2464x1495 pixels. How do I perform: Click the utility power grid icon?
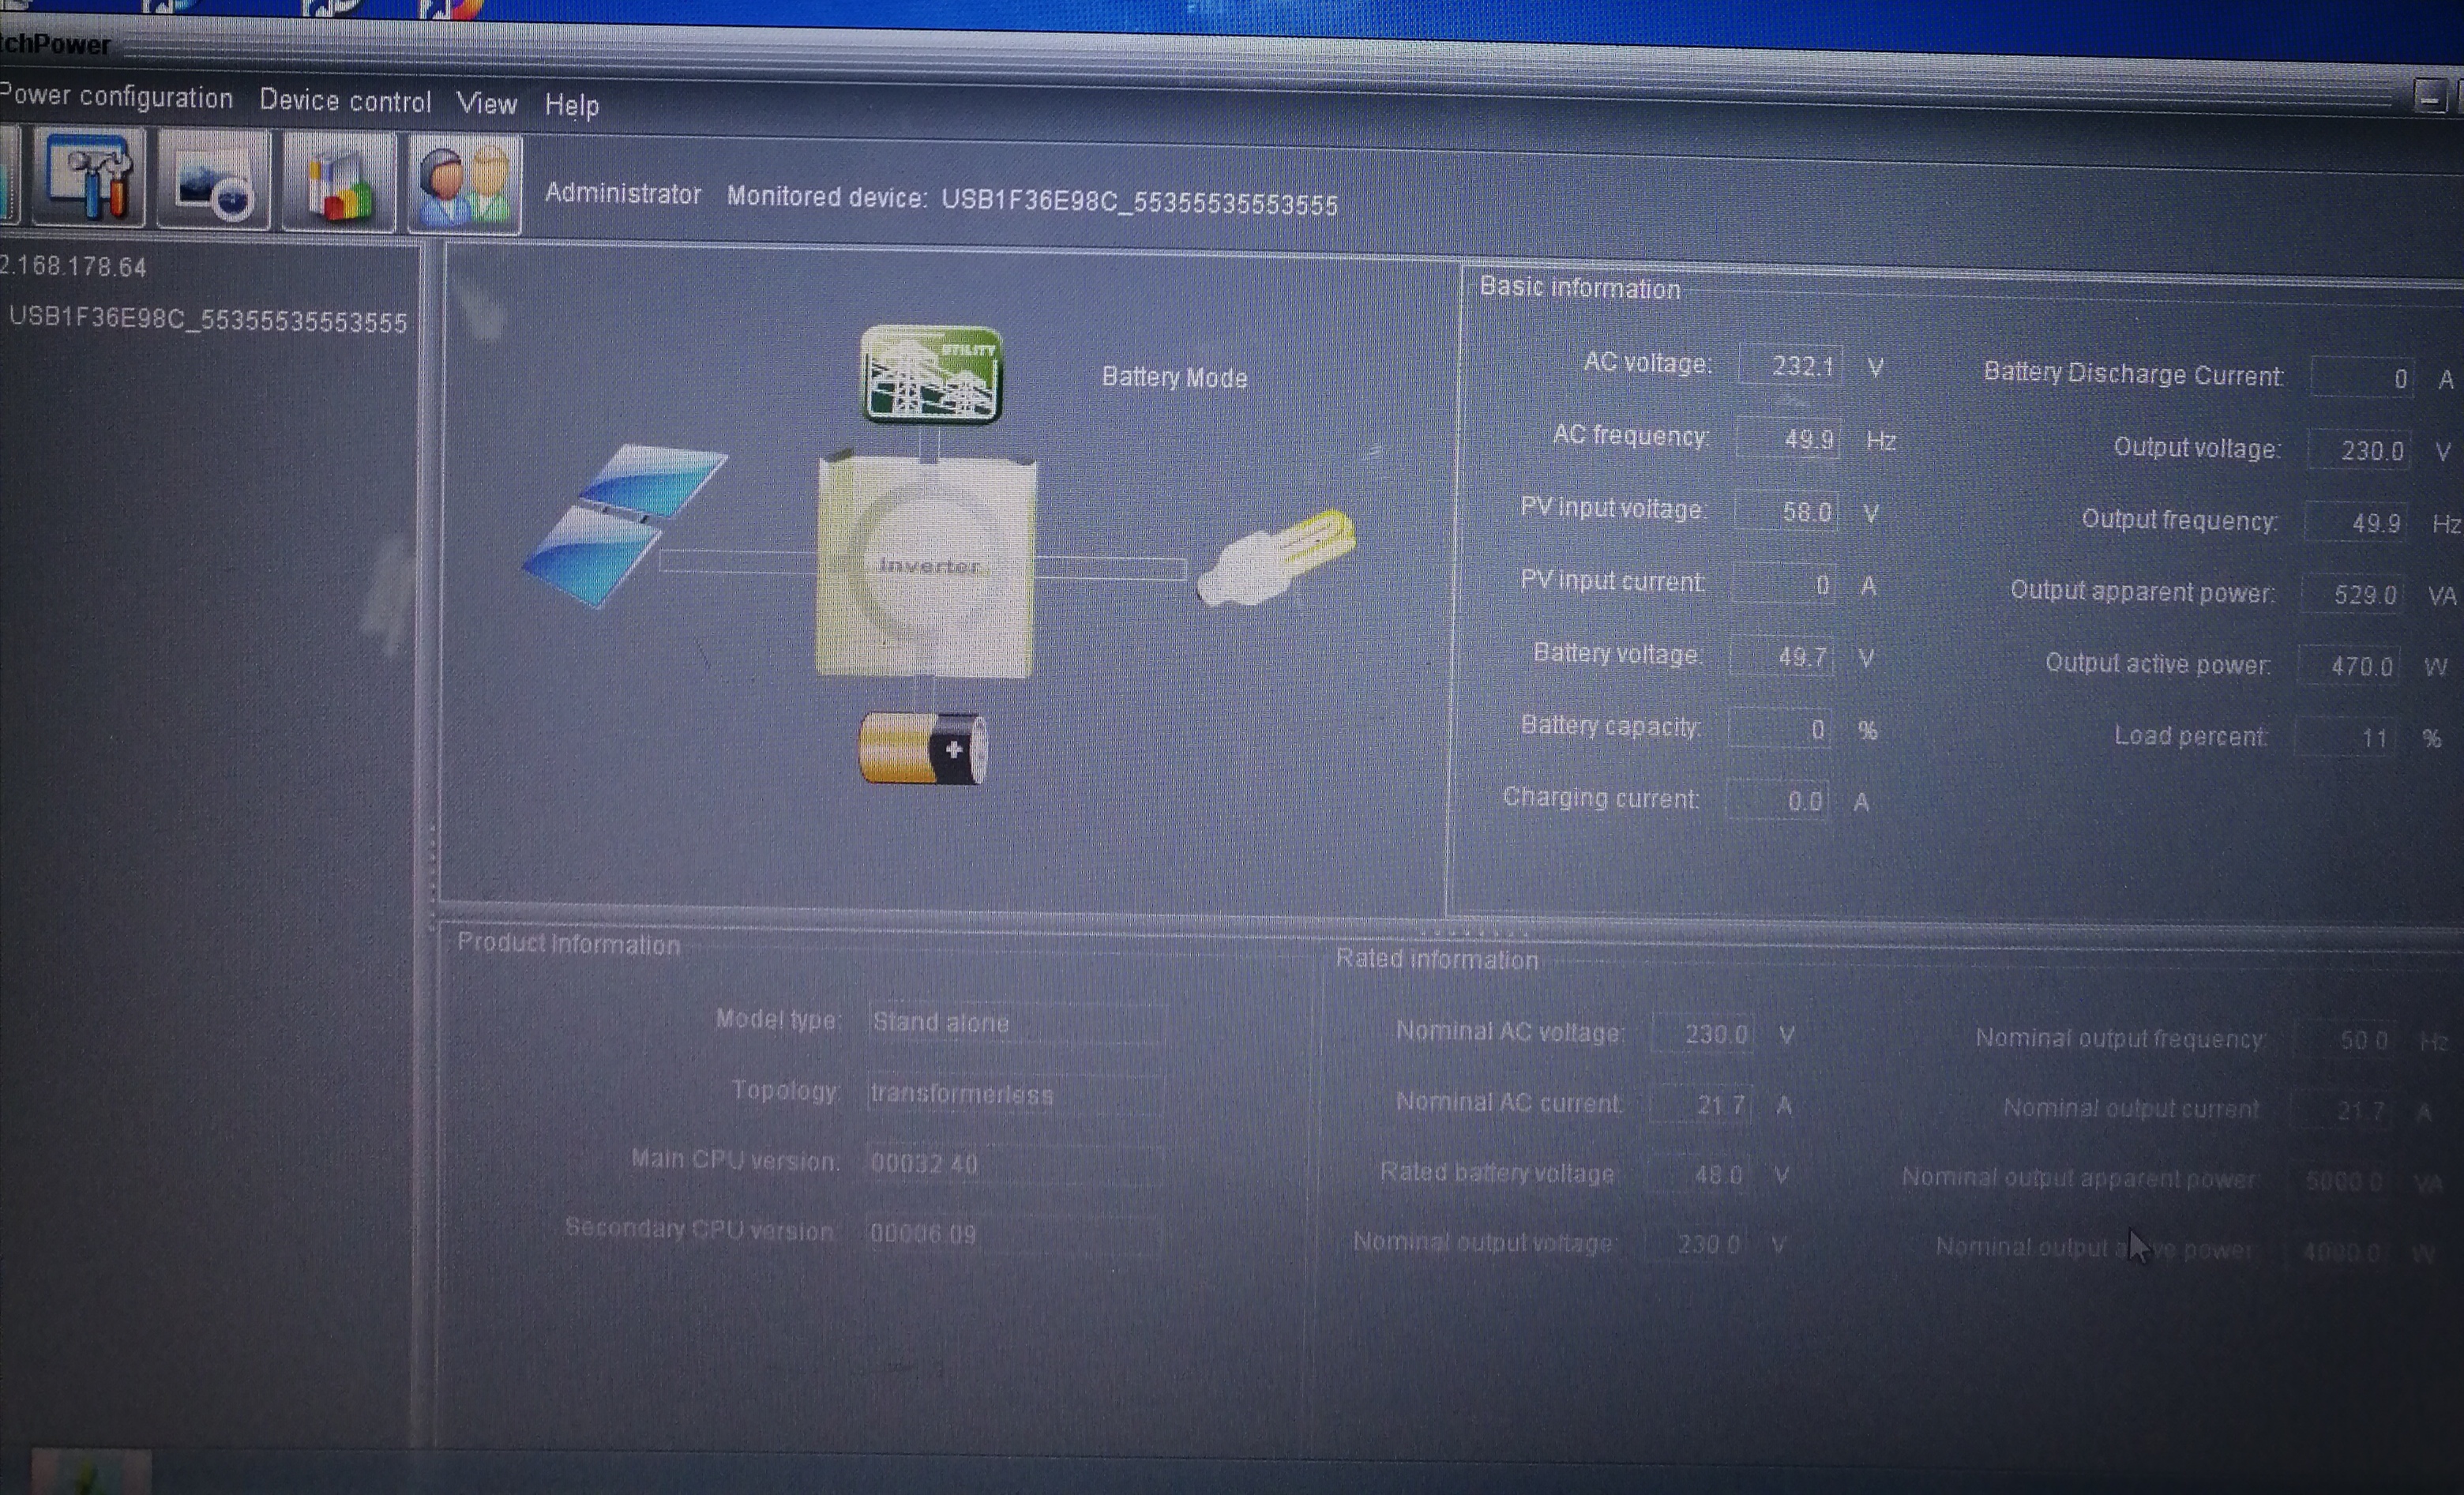click(931, 374)
